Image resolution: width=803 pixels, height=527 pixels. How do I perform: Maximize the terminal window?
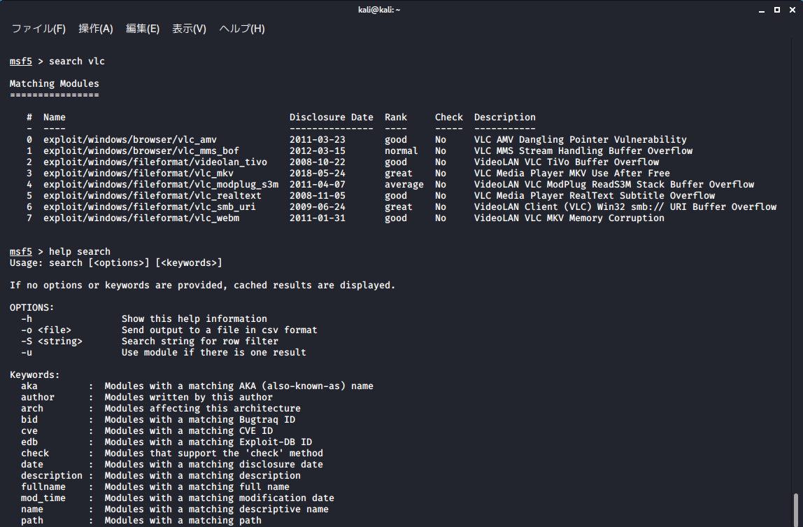coord(777,10)
